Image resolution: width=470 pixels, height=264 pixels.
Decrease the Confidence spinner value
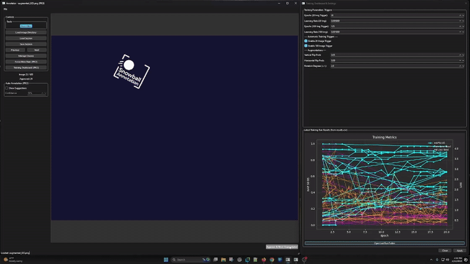click(x=45, y=93)
